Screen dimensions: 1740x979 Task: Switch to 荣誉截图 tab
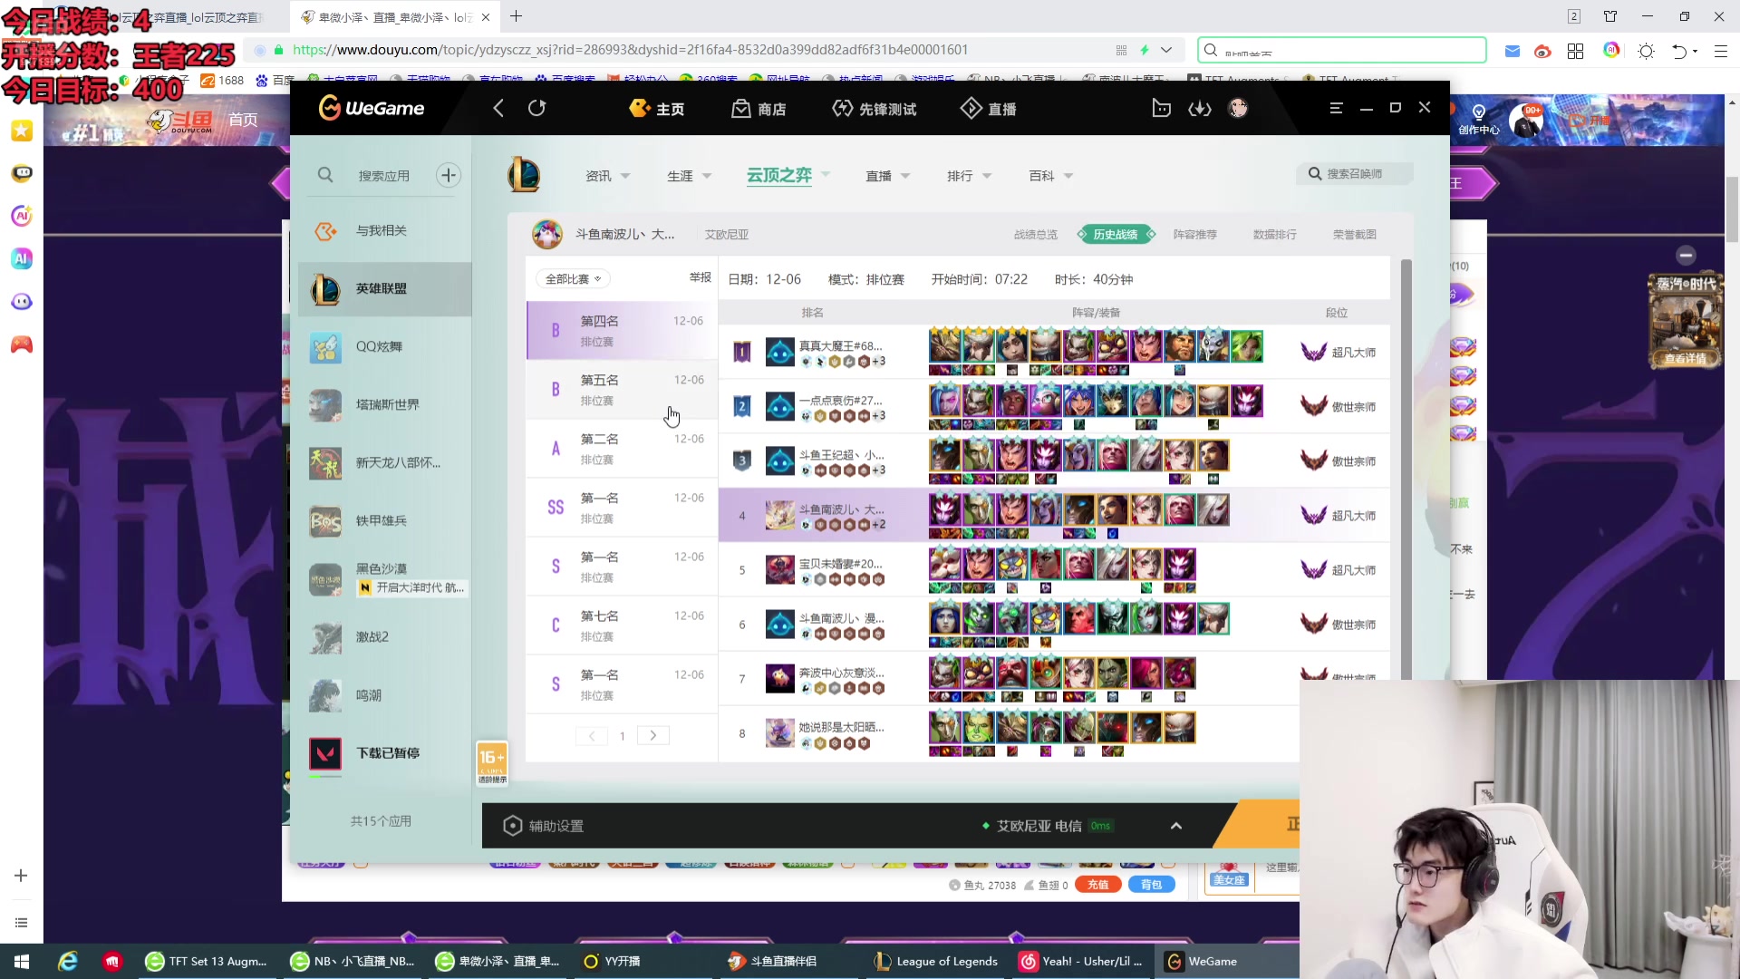(1355, 234)
